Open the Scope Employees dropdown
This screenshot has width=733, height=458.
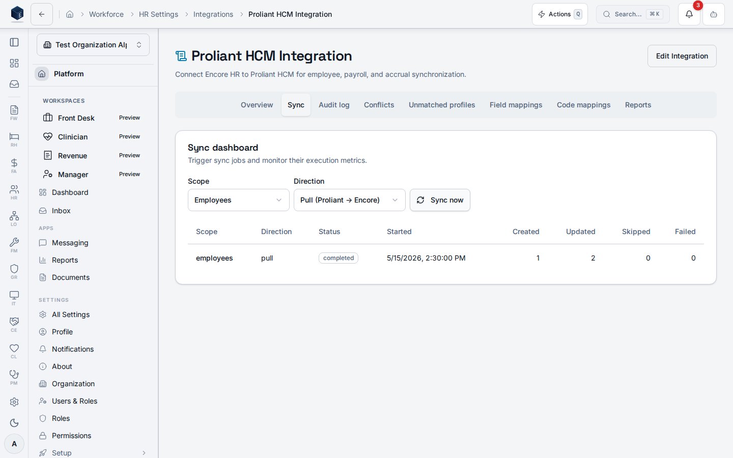click(x=238, y=200)
